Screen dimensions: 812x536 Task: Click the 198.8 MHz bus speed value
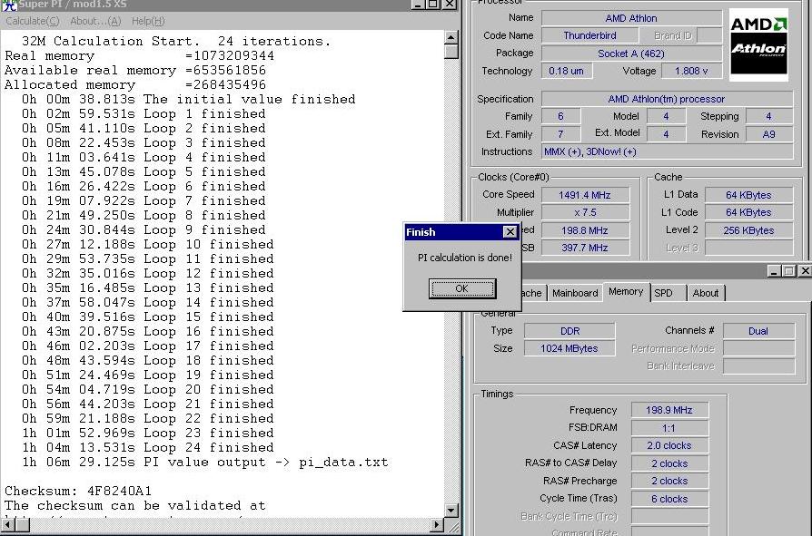coord(585,230)
